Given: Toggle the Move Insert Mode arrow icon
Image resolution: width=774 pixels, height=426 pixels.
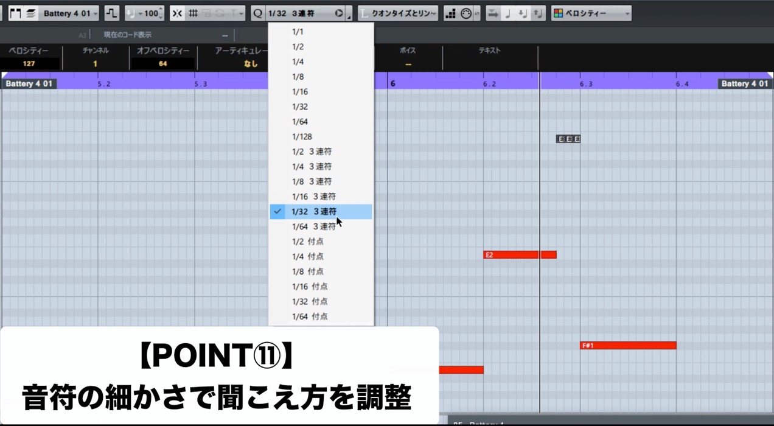Looking at the screenshot, I should [493, 13].
